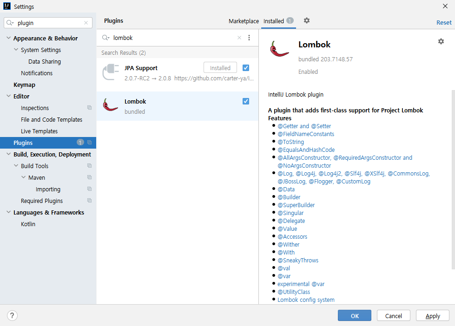
Task: Click IntelliJ logo in title bar
Action: 7,6
